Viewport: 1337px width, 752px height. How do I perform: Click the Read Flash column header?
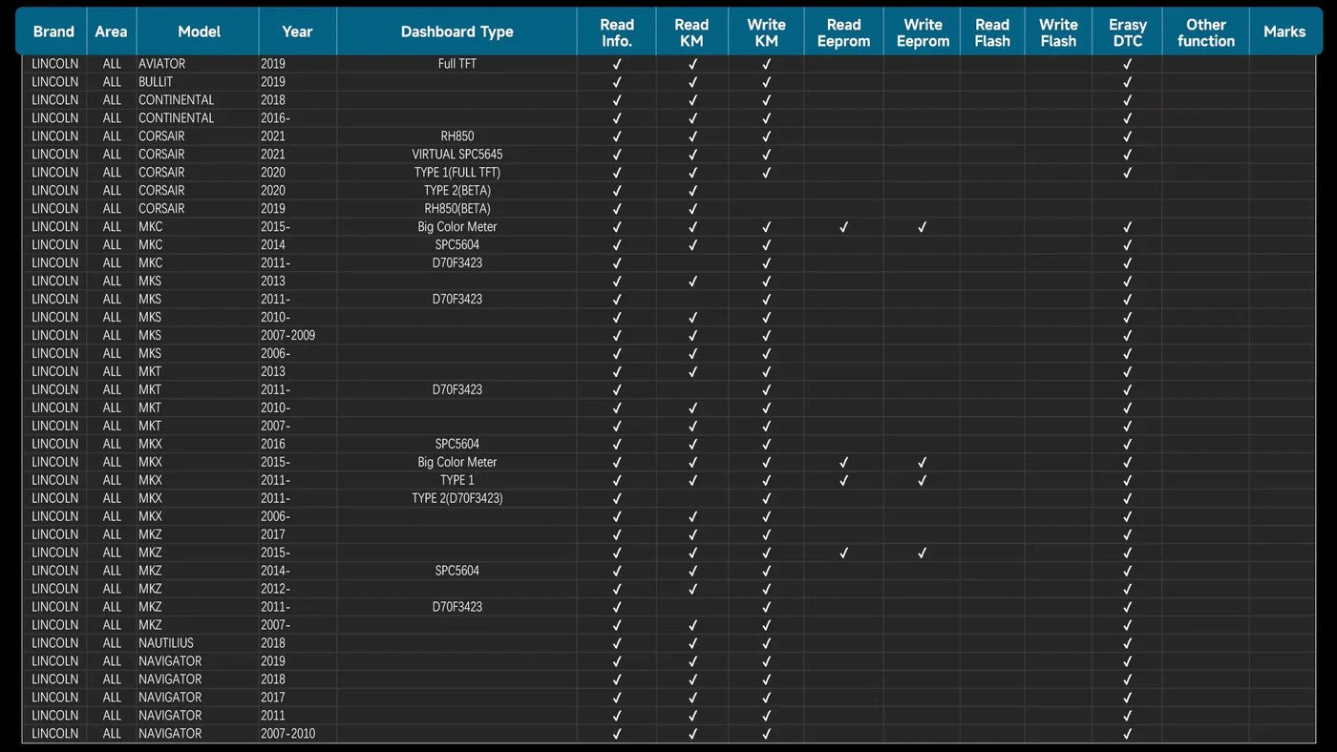pyautogui.click(x=992, y=32)
